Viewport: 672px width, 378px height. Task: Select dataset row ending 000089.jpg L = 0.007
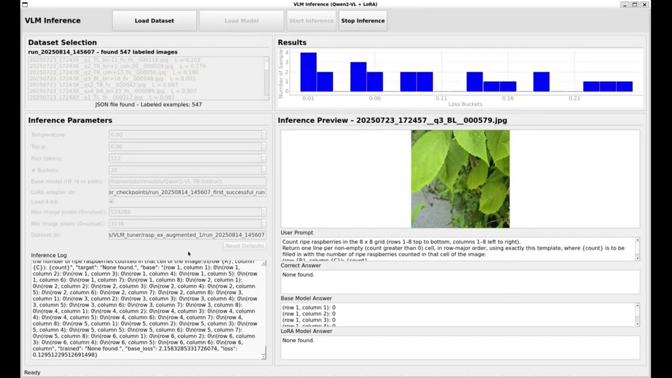click(146, 91)
